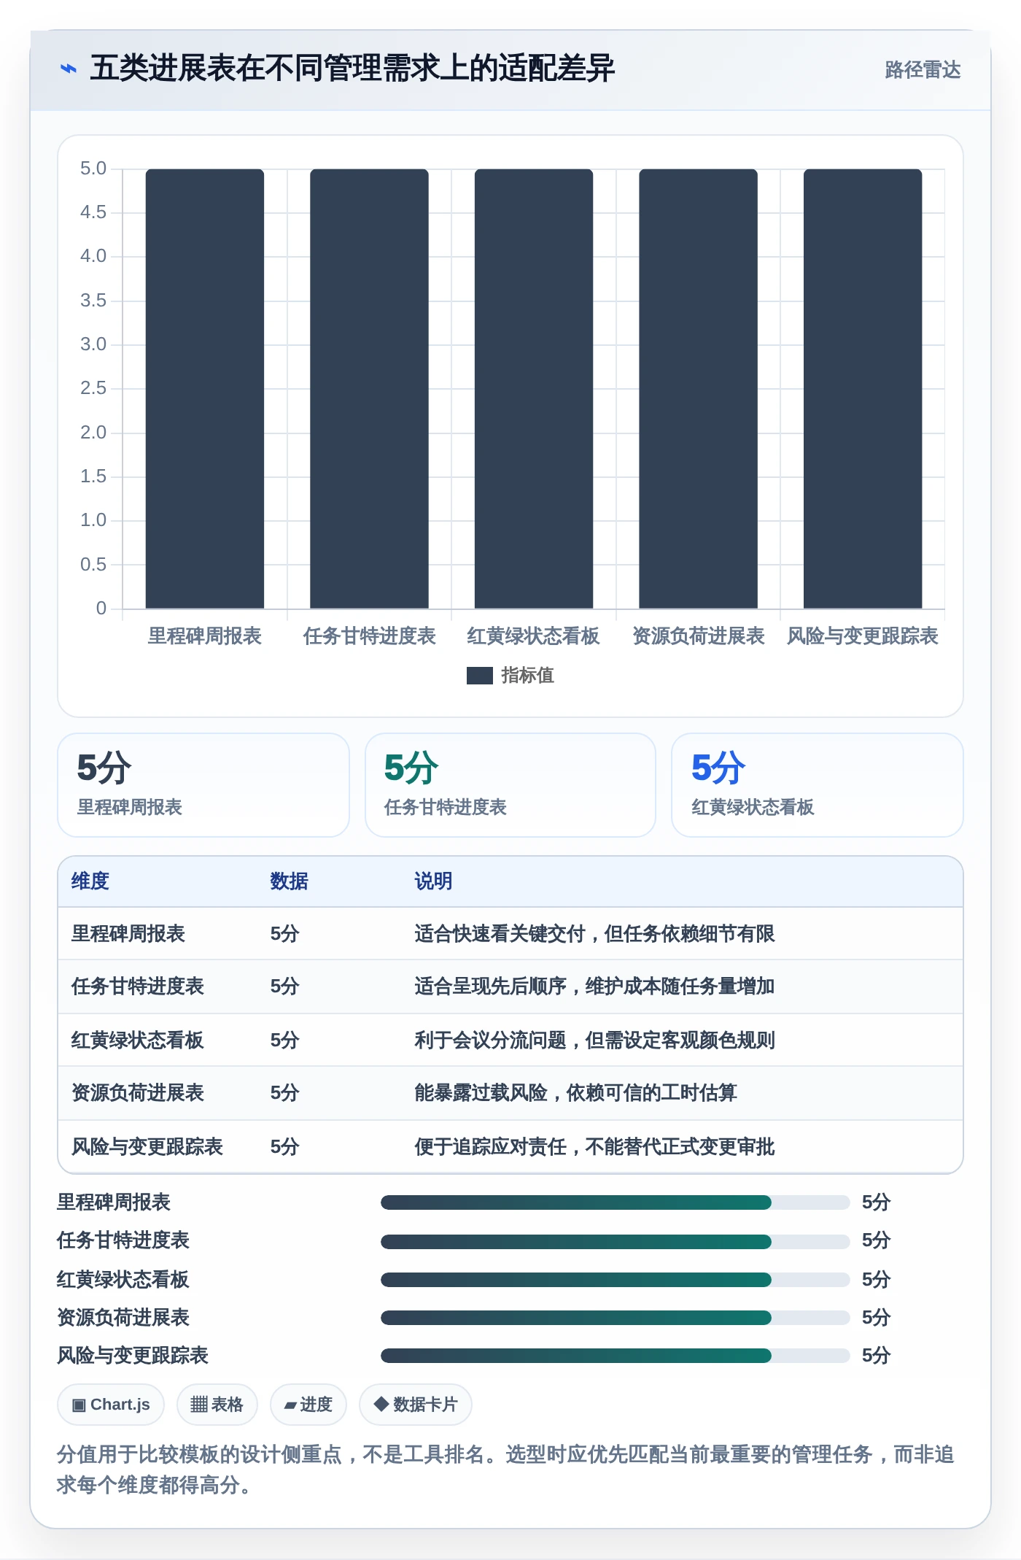Toggle the 指标值 legend color swatch
This screenshot has height=1560, width=1021.
pyautogui.click(x=479, y=676)
